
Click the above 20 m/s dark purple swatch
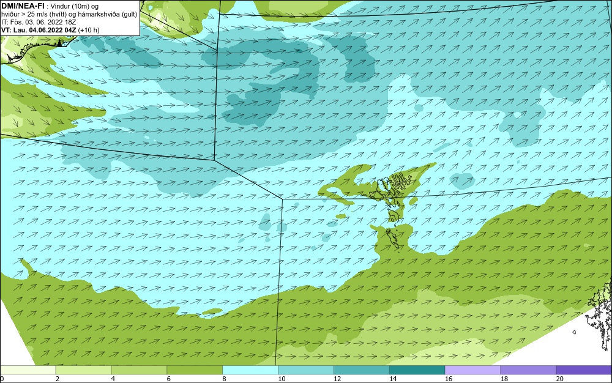[x=584, y=370]
